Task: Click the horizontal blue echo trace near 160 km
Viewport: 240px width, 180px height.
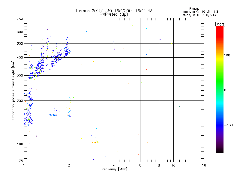Action: point(53,115)
